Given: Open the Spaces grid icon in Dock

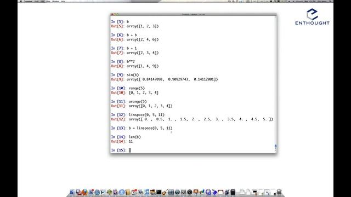Looking at the screenshot, I should tap(171, 192).
